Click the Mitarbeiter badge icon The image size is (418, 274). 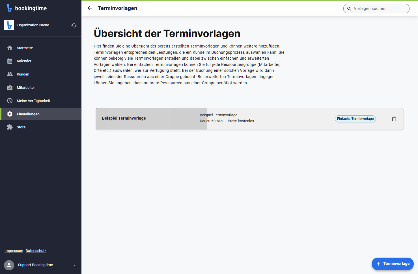coord(10,87)
